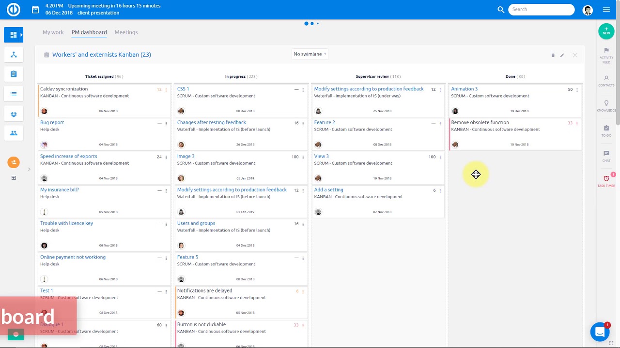The width and height of the screenshot is (620, 348).
Task: Open the Users and groups ticket
Action: (196, 223)
